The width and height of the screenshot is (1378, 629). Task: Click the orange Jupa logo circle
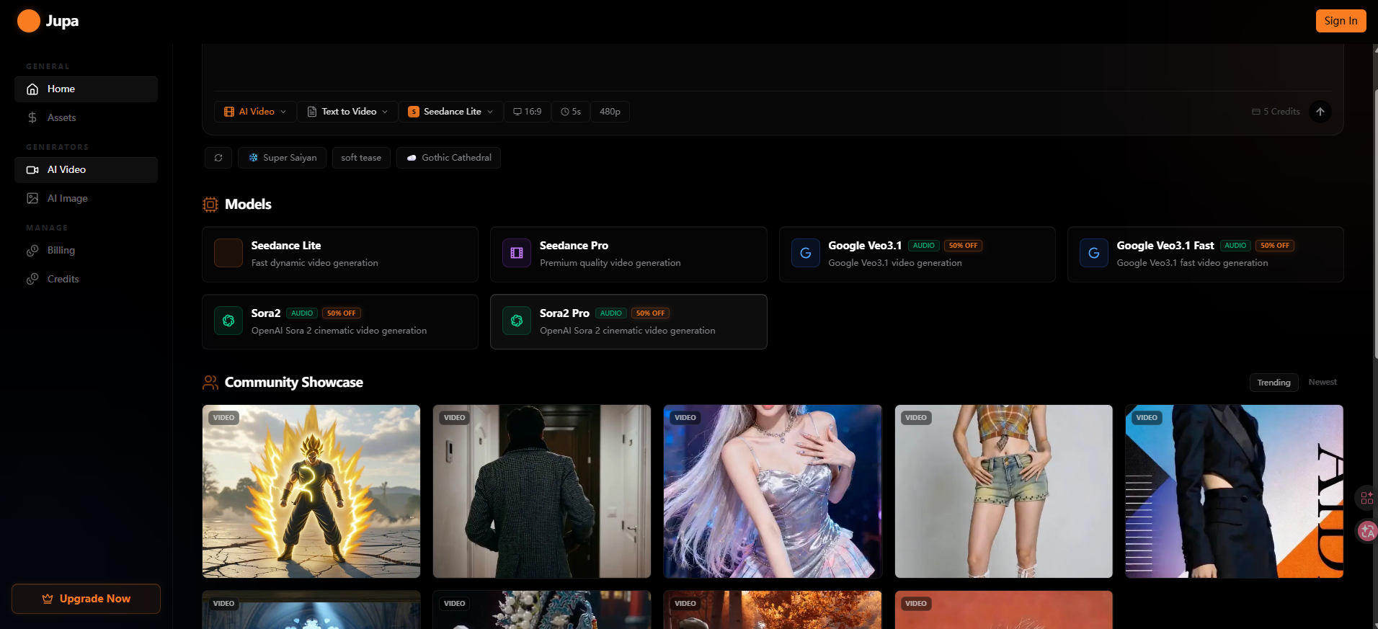[29, 21]
